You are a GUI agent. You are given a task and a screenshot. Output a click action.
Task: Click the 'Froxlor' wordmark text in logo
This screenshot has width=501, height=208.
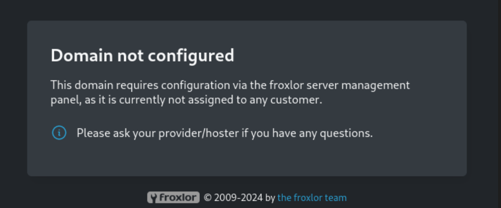[x=178, y=198]
